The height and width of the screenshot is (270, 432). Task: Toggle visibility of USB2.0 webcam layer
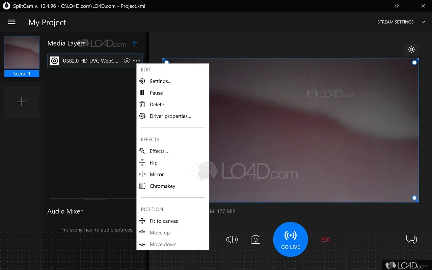pos(127,61)
